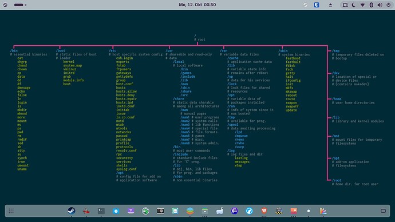Screen dimensions: 395x222
Task: Click the night light moon icon
Action: point(354,5)
